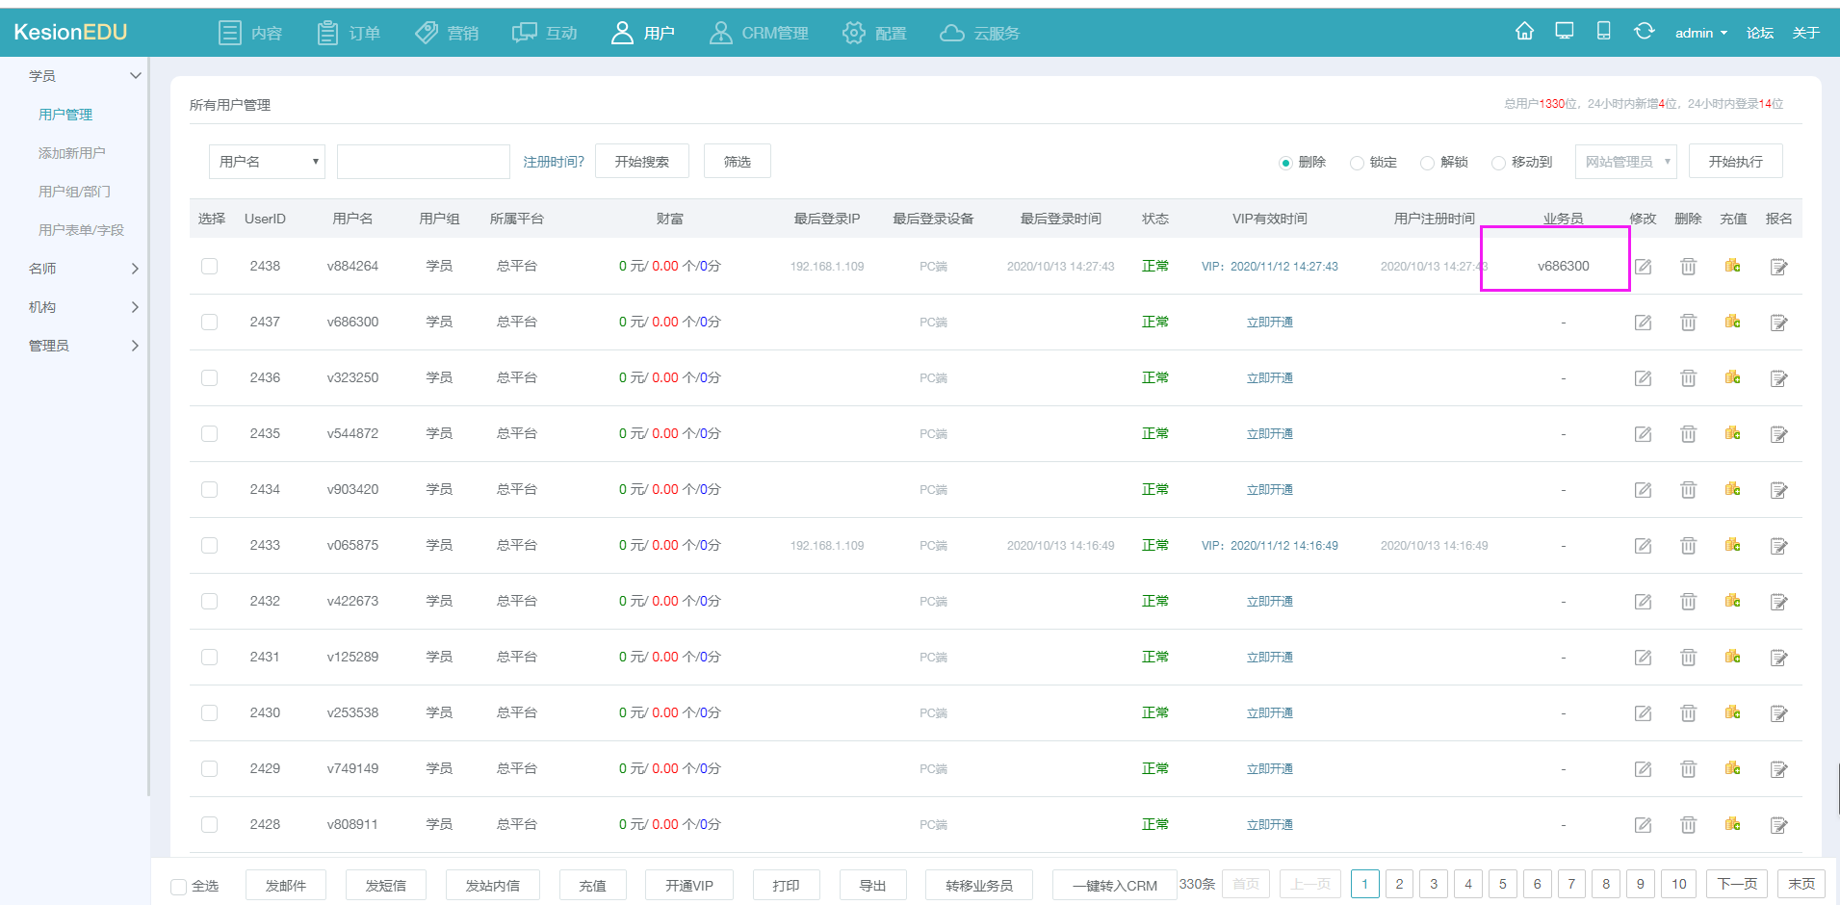Edit user v884264 with pencil icon
Viewport: 1840px width, 905px height.
click(1643, 267)
